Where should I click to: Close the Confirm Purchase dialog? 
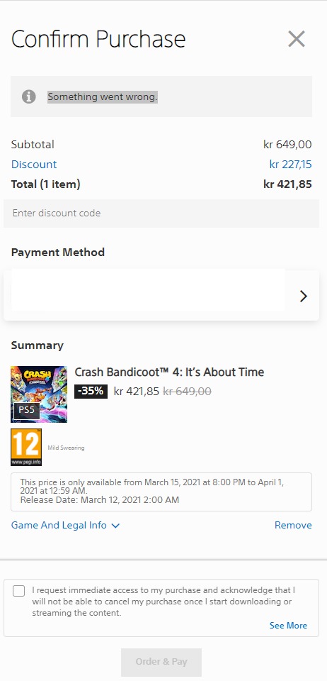click(297, 39)
